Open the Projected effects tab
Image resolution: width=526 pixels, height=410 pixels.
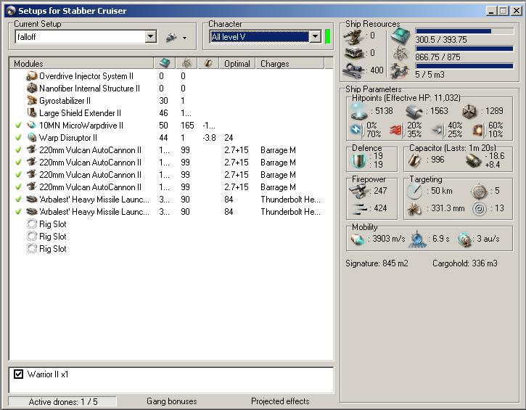coord(280,401)
